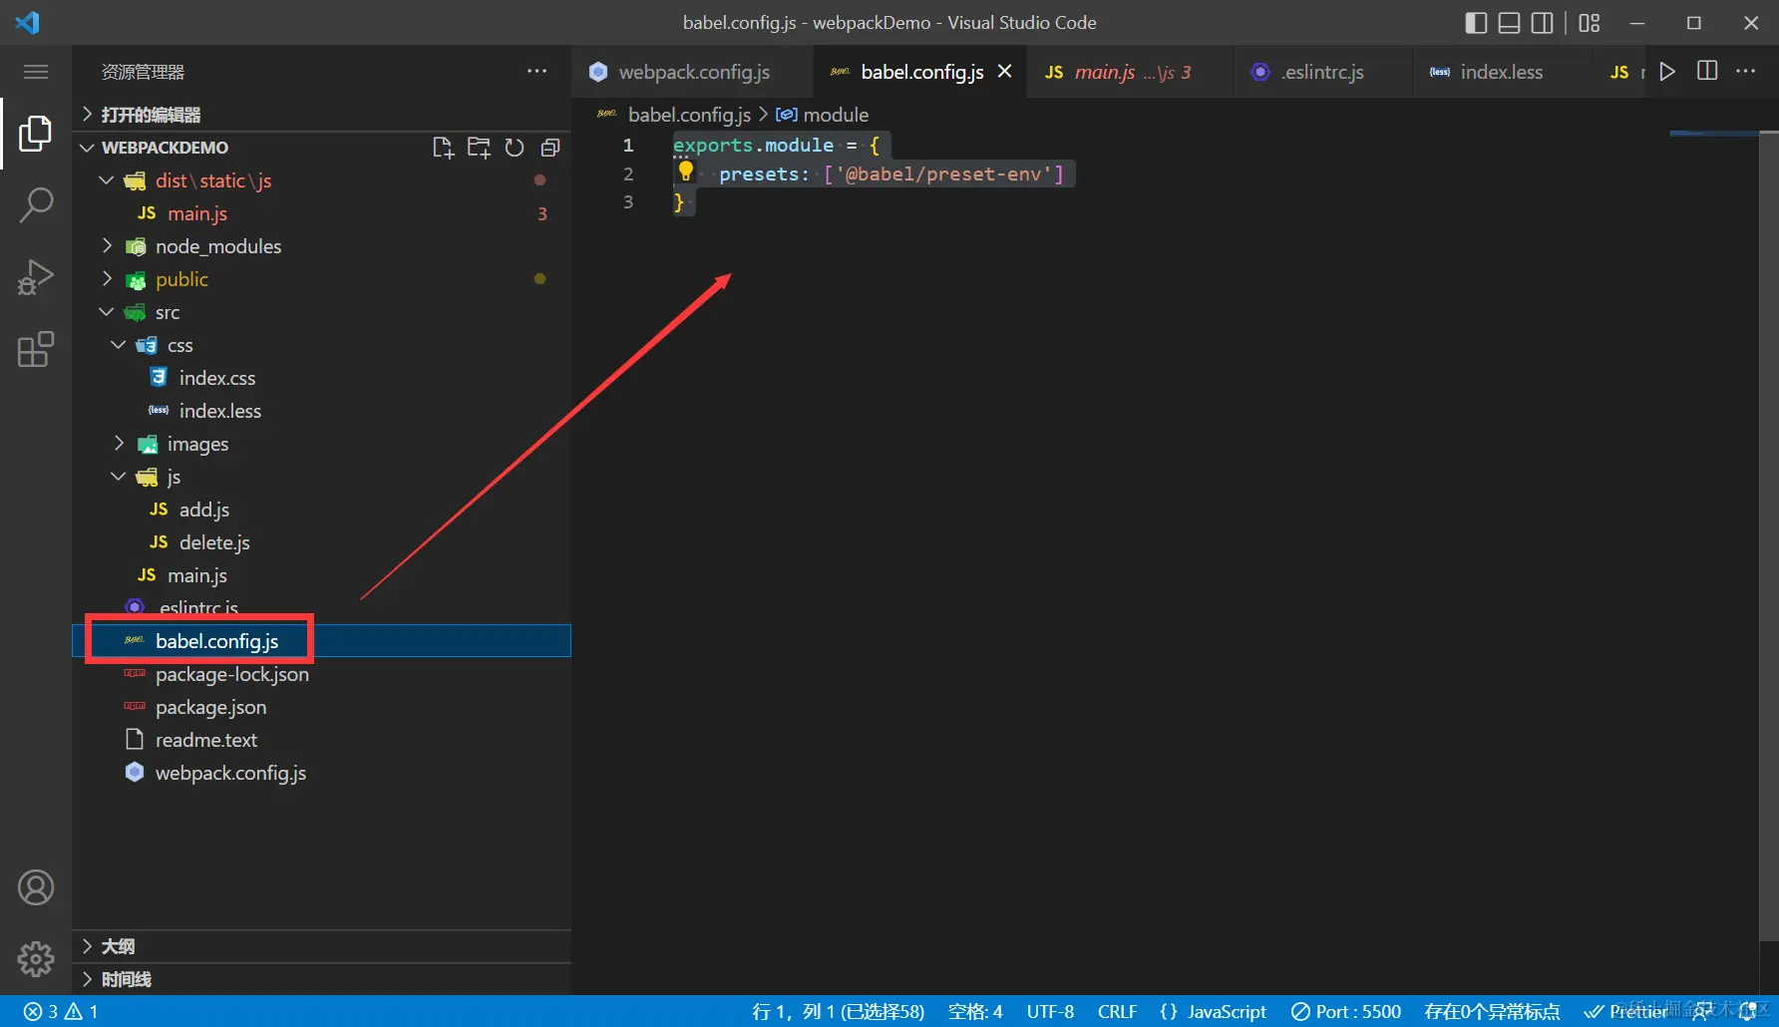Open add.js in the file tree
1779x1027 pixels.
[321, 510]
